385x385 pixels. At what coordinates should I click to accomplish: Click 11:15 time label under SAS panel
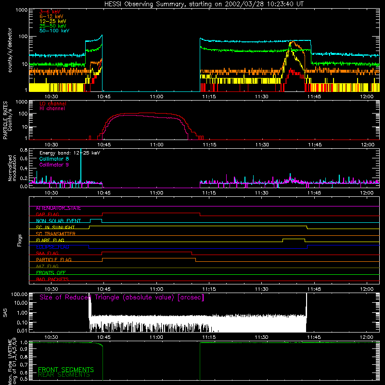(209, 337)
